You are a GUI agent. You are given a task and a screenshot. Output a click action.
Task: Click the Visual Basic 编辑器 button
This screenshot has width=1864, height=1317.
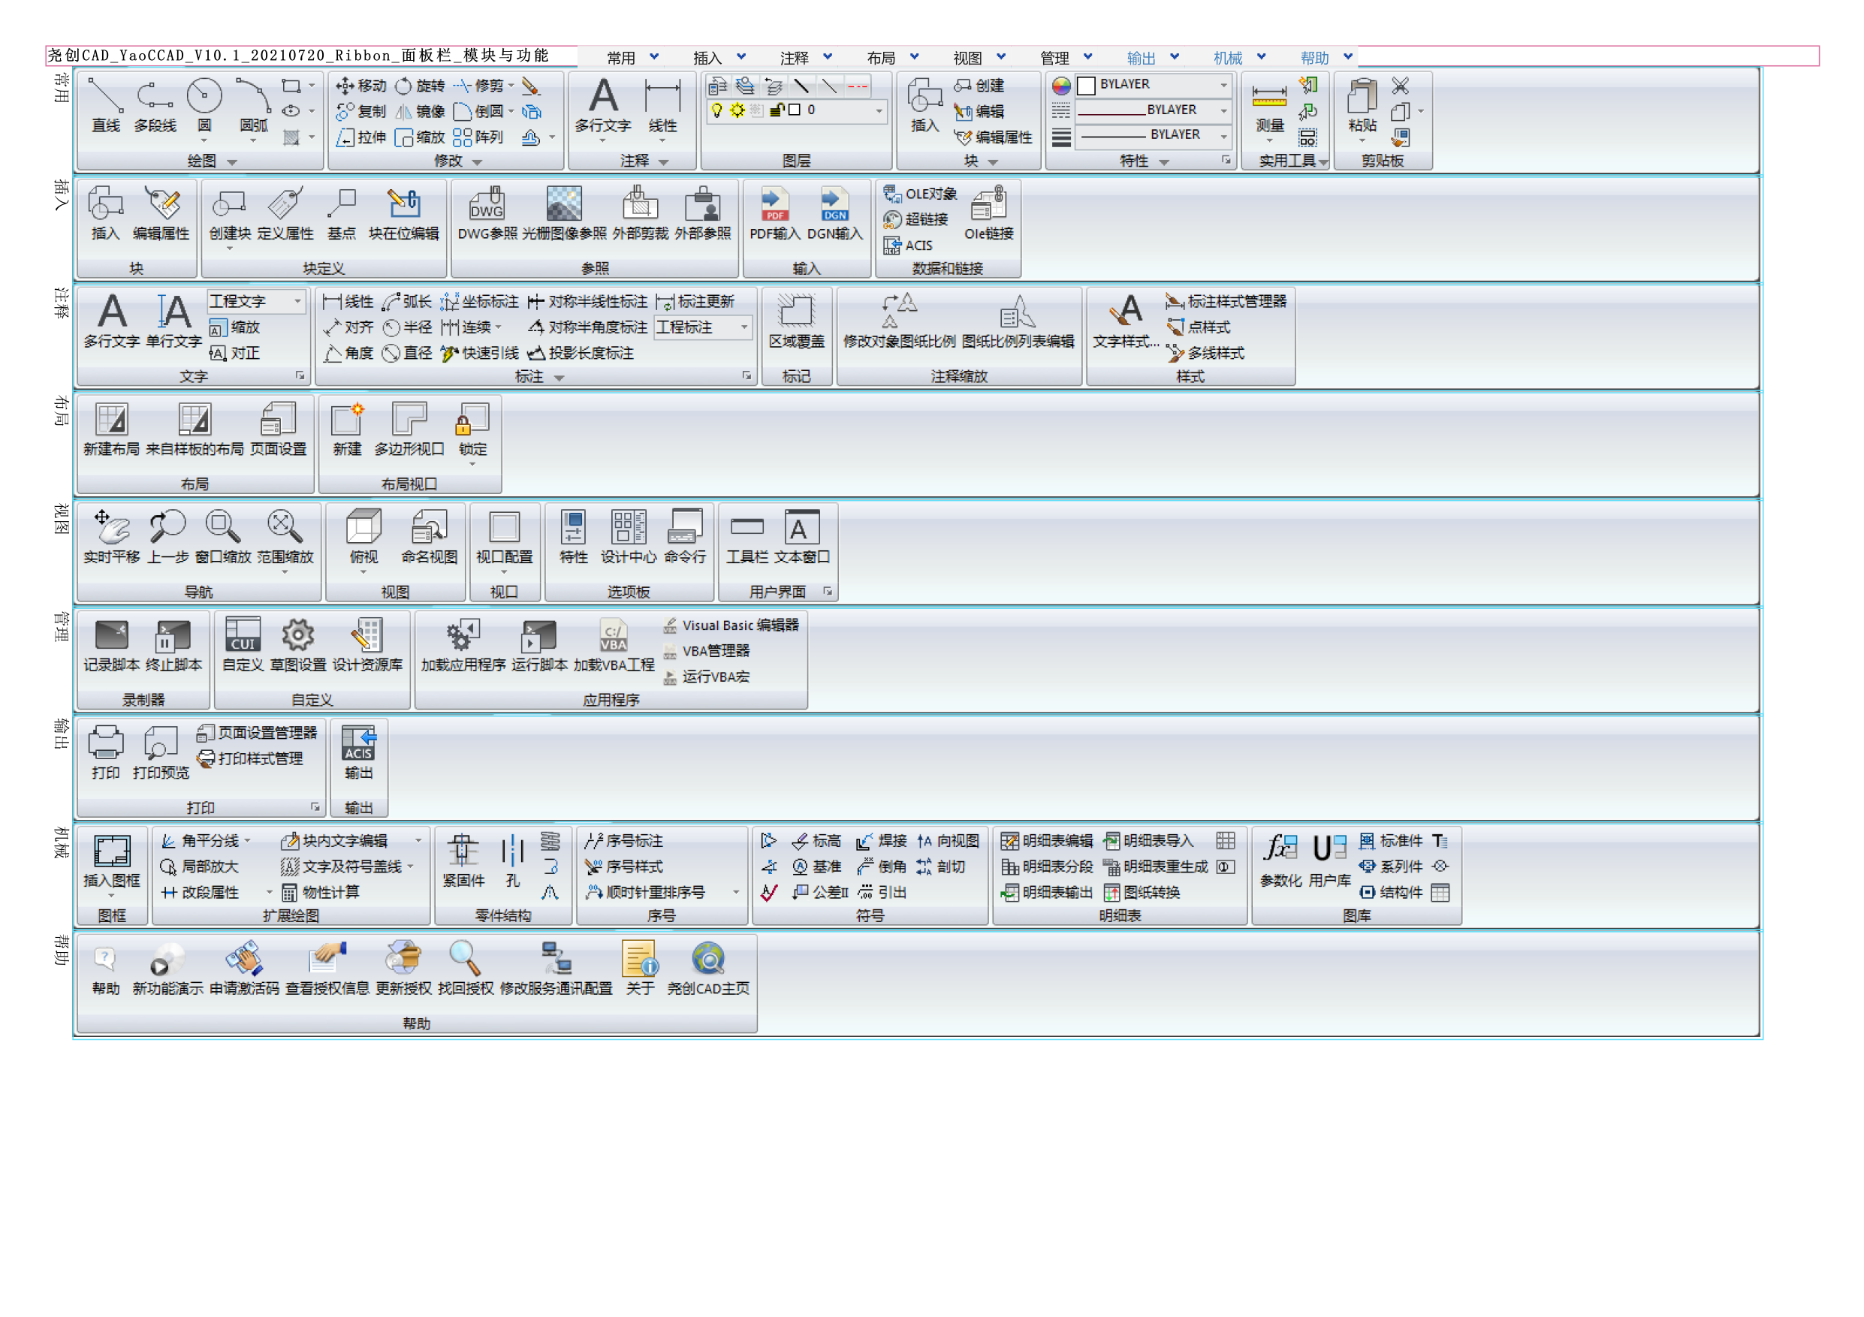[732, 625]
